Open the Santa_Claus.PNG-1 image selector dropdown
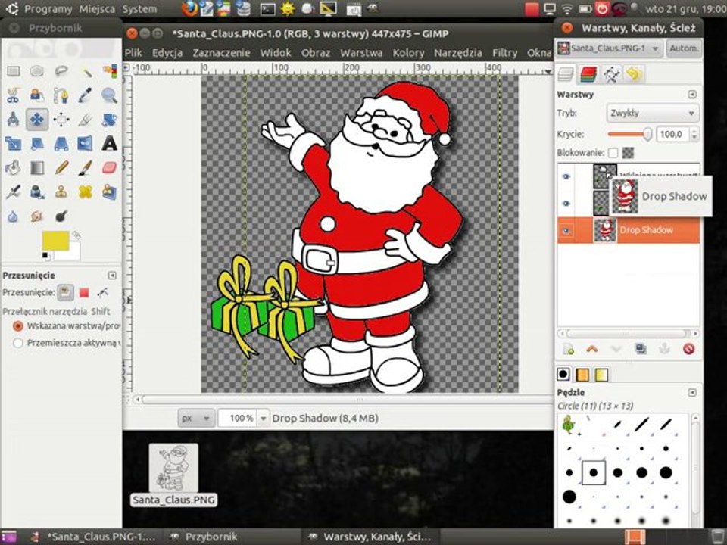This screenshot has width=727, height=545. [609, 48]
